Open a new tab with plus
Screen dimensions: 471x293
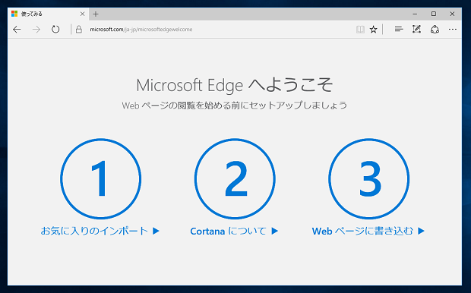point(96,14)
